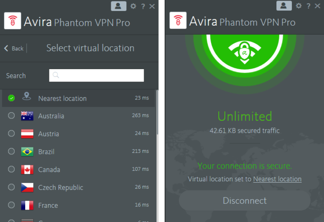Image resolution: width=324 pixels, height=222 pixels.
Task: Select the Austria radio button
Action: 11,134
